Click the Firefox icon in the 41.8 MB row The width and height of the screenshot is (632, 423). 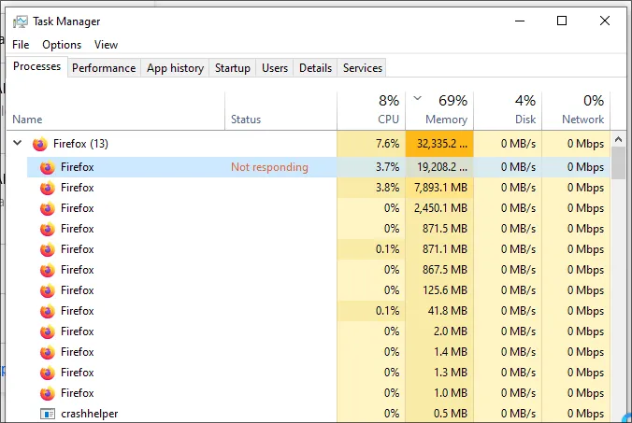coord(48,311)
